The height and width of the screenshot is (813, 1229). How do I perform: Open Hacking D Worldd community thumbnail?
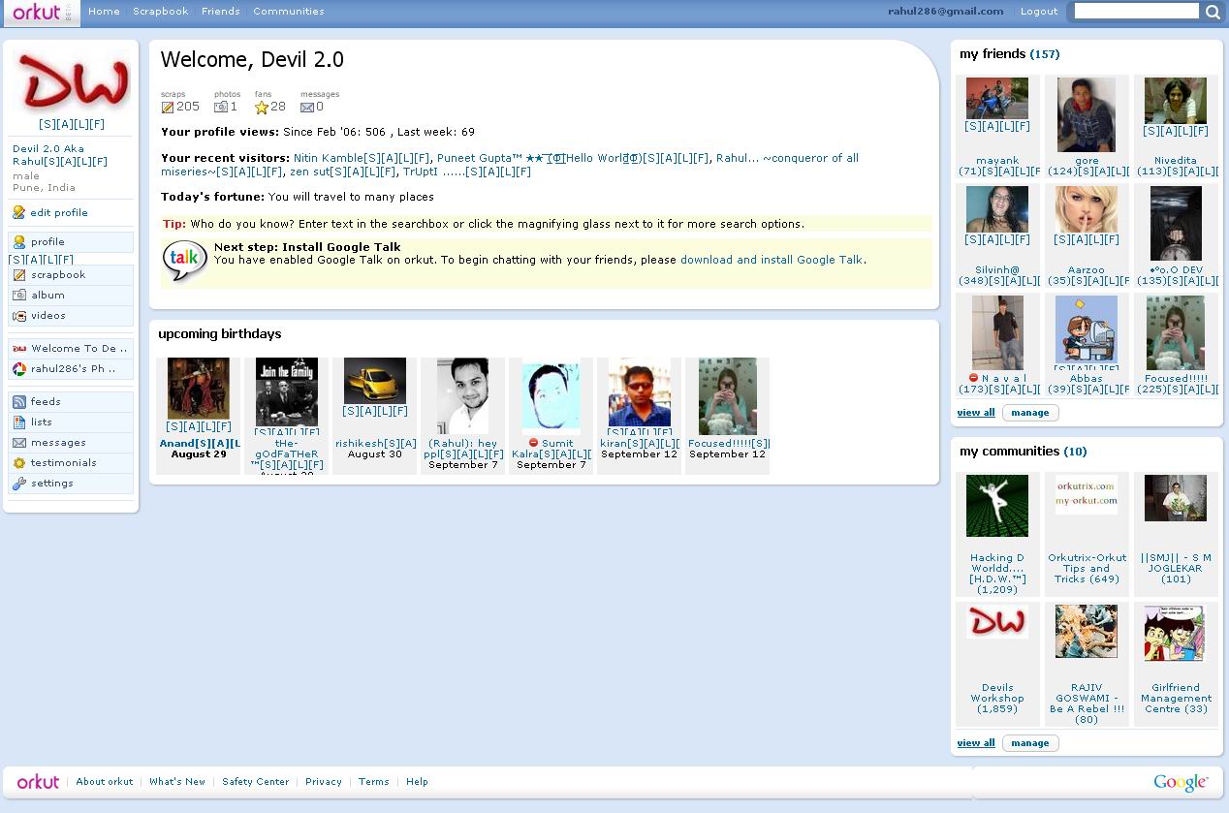997,506
